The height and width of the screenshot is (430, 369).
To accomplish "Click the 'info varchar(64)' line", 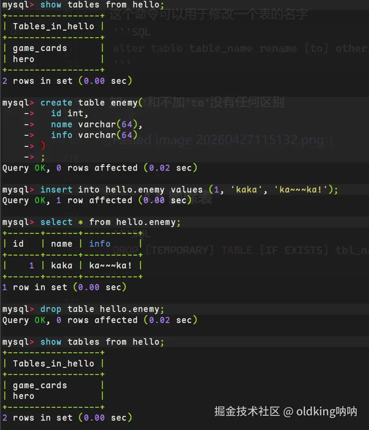I will (x=94, y=135).
